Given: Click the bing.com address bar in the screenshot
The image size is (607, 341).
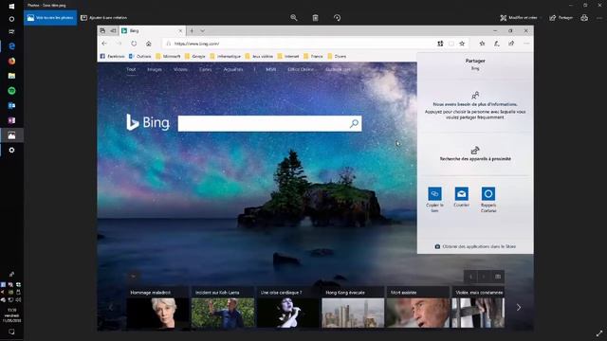Looking at the screenshot, I should [x=298, y=44].
